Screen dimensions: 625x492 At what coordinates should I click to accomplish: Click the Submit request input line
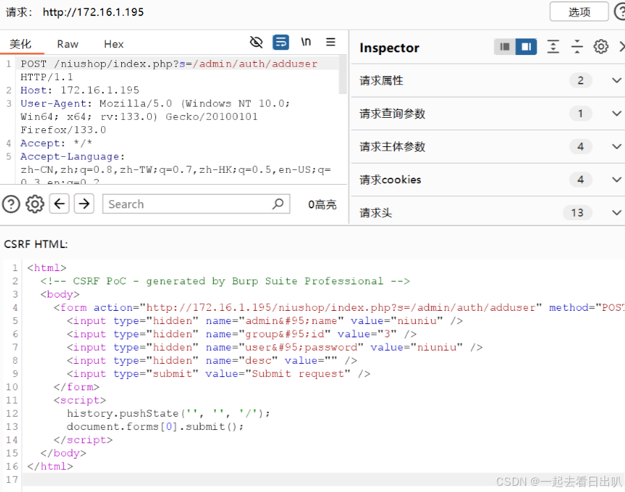pyautogui.click(x=219, y=374)
